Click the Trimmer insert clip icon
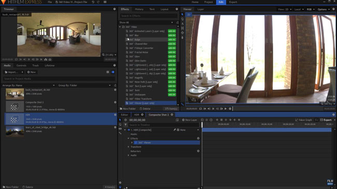Image resolution: width=337 pixels, height=189 pixels. (x=46, y=60)
